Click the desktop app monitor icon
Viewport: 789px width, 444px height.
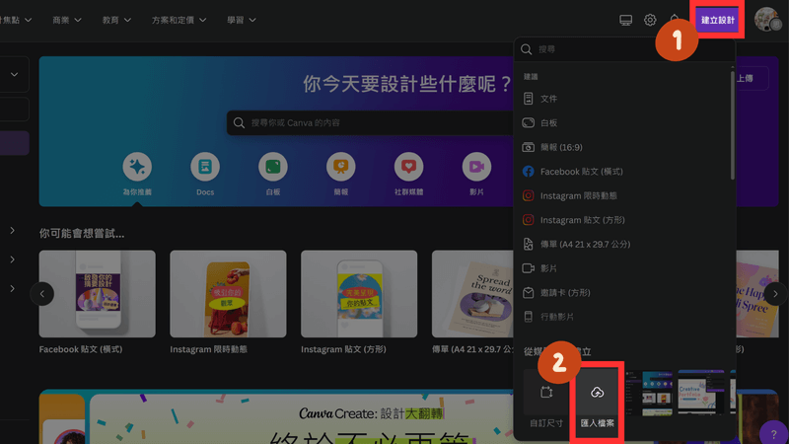point(625,20)
